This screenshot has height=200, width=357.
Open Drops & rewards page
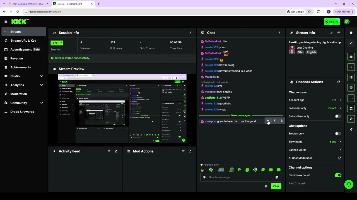coord(24,112)
